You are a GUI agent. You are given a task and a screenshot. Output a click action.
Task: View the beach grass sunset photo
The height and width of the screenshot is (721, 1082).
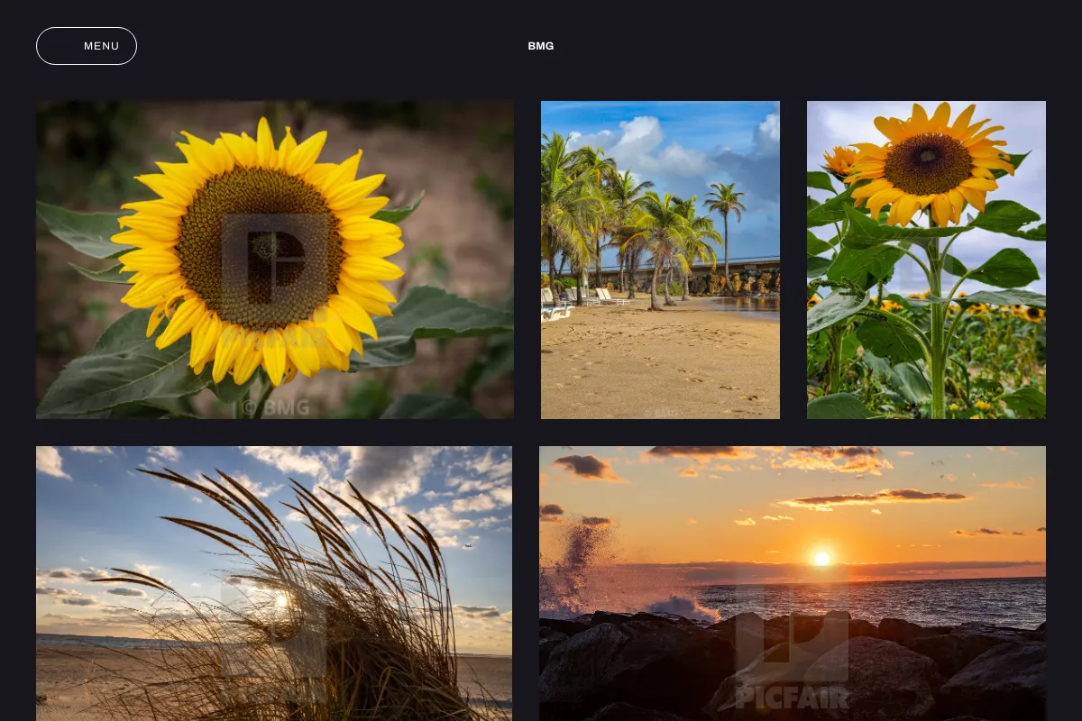coord(274,583)
